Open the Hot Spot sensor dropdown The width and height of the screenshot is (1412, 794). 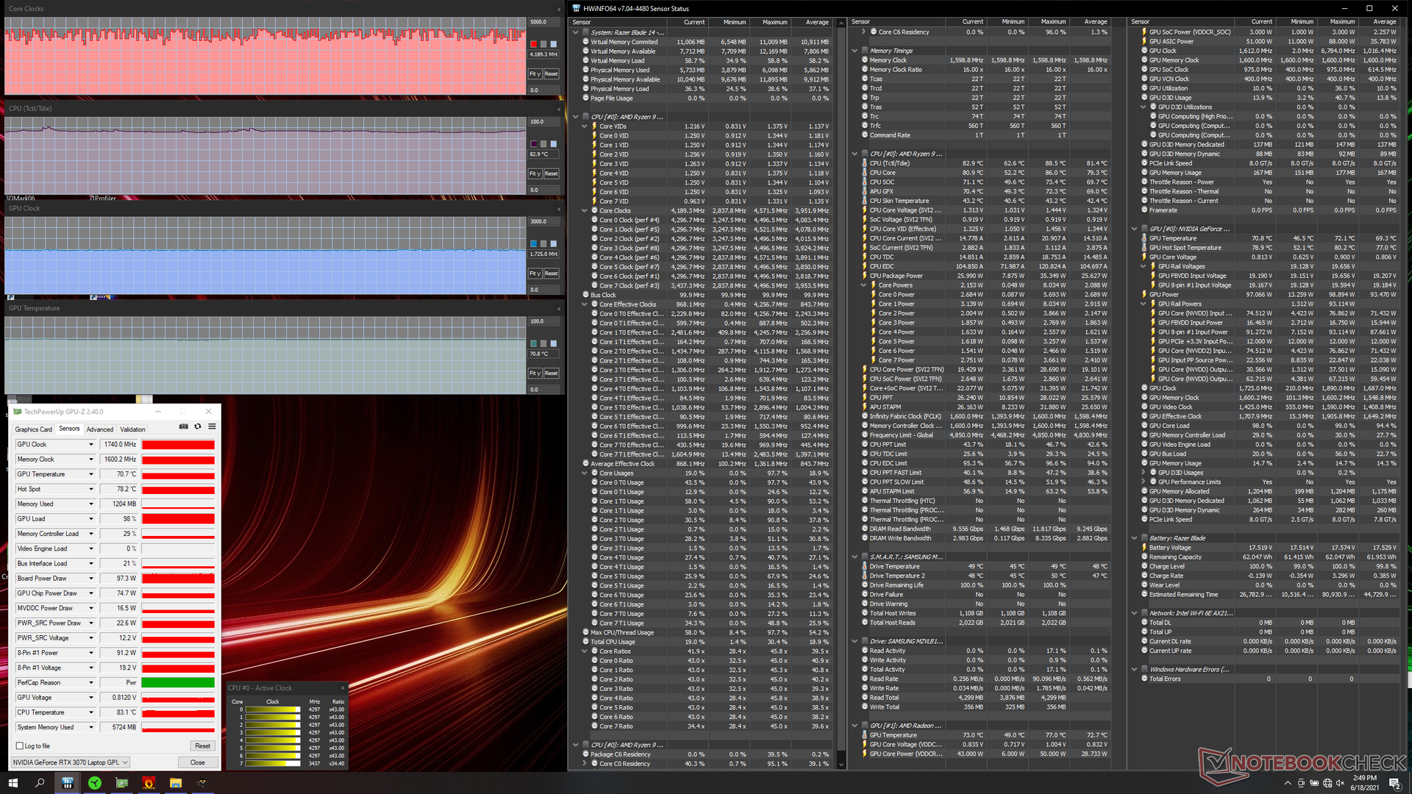click(91, 489)
